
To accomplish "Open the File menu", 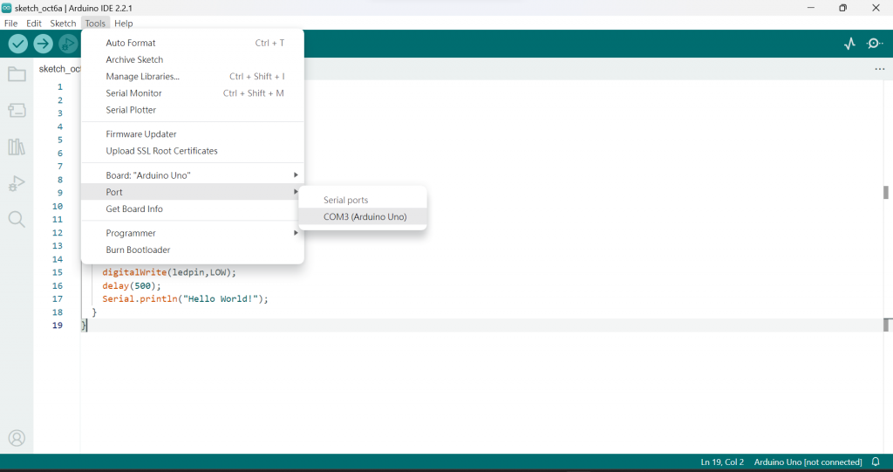I will (10, 24).
